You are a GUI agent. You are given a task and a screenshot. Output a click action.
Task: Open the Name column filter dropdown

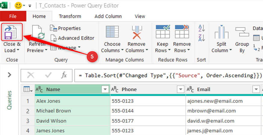[105, 90]
